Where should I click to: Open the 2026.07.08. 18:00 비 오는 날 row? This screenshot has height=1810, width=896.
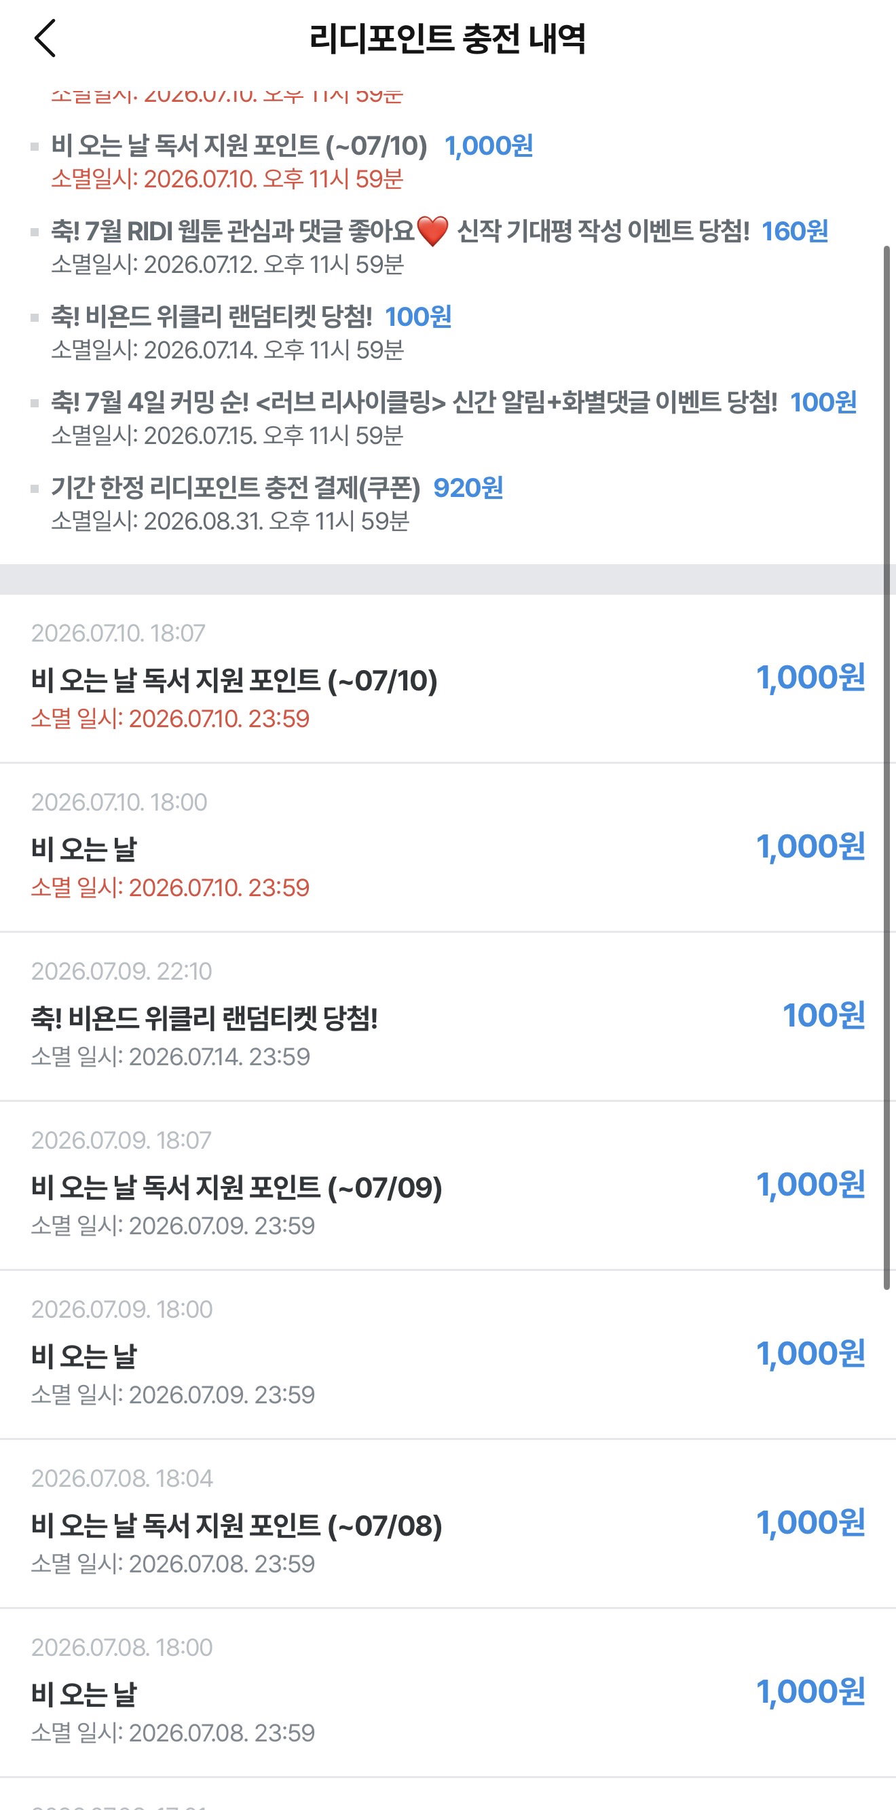pos(447,1693)
